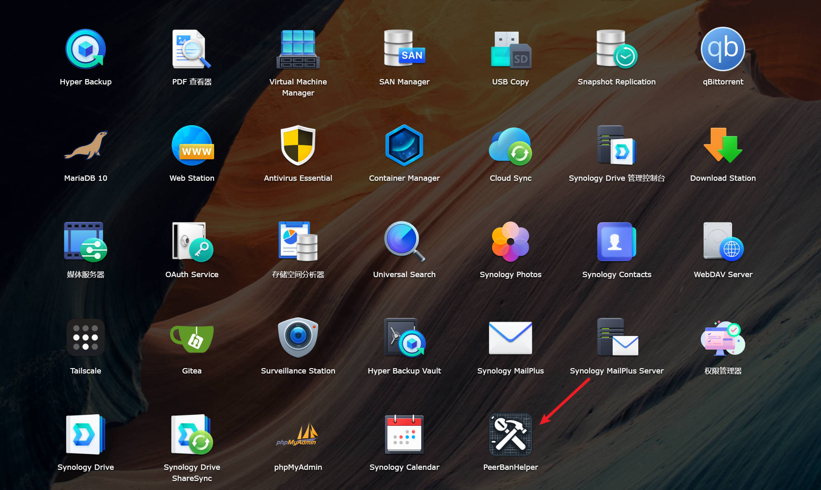The height and width of the screenshot is (490, 821).
Task: Open Antivirus Essential
Action: point(298,146)
